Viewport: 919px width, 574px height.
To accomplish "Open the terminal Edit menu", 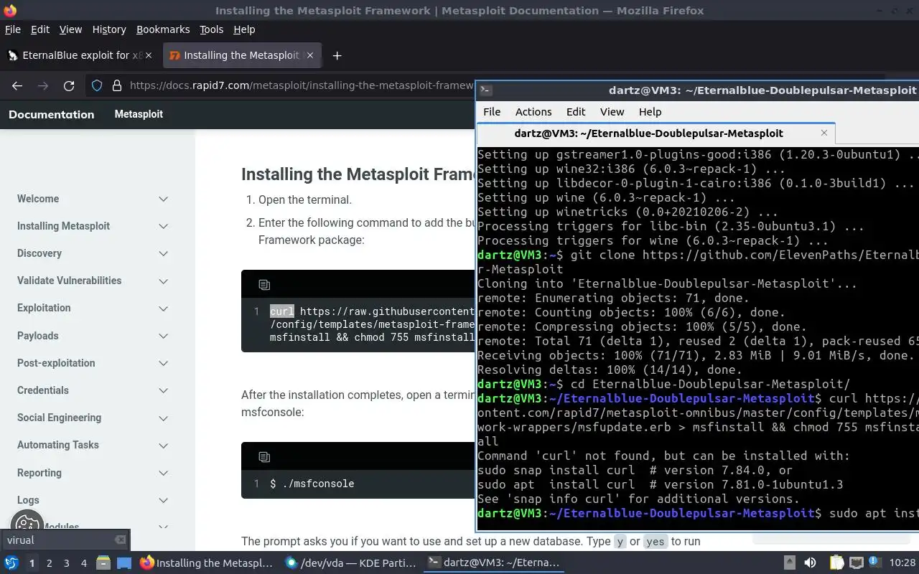I will point(576,112).
